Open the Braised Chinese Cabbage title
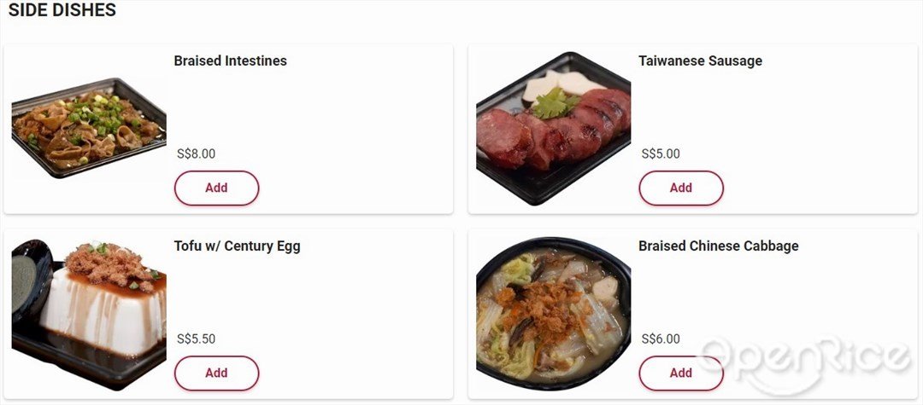923x405 pixels. tap(718, 246)
